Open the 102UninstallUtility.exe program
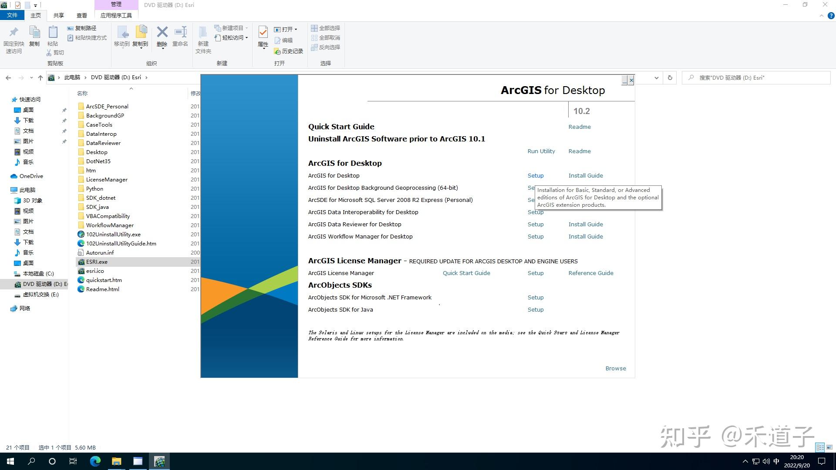The image size is (836, 470). click(x=113, y=234)
